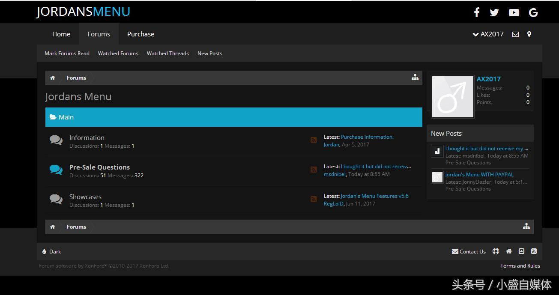Click the Twitter icon in header
This screenshot has width=559, height=295.
494,12
